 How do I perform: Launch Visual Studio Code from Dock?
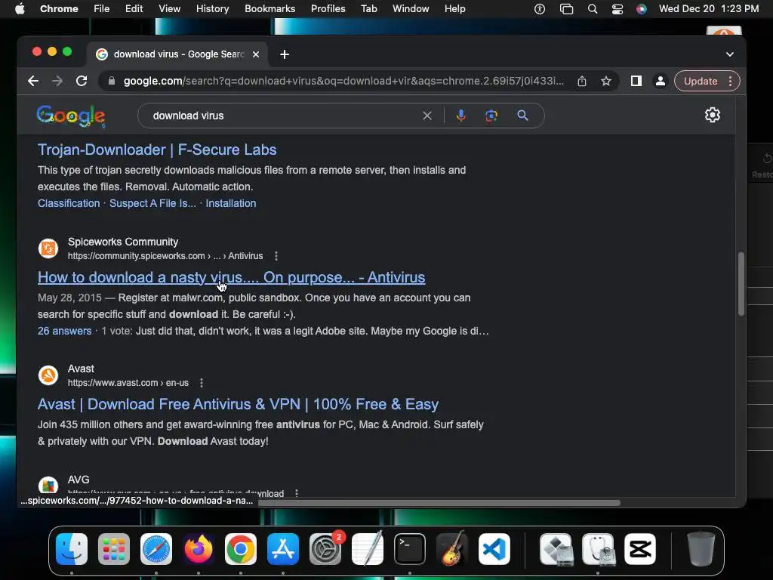coord(494,549)
